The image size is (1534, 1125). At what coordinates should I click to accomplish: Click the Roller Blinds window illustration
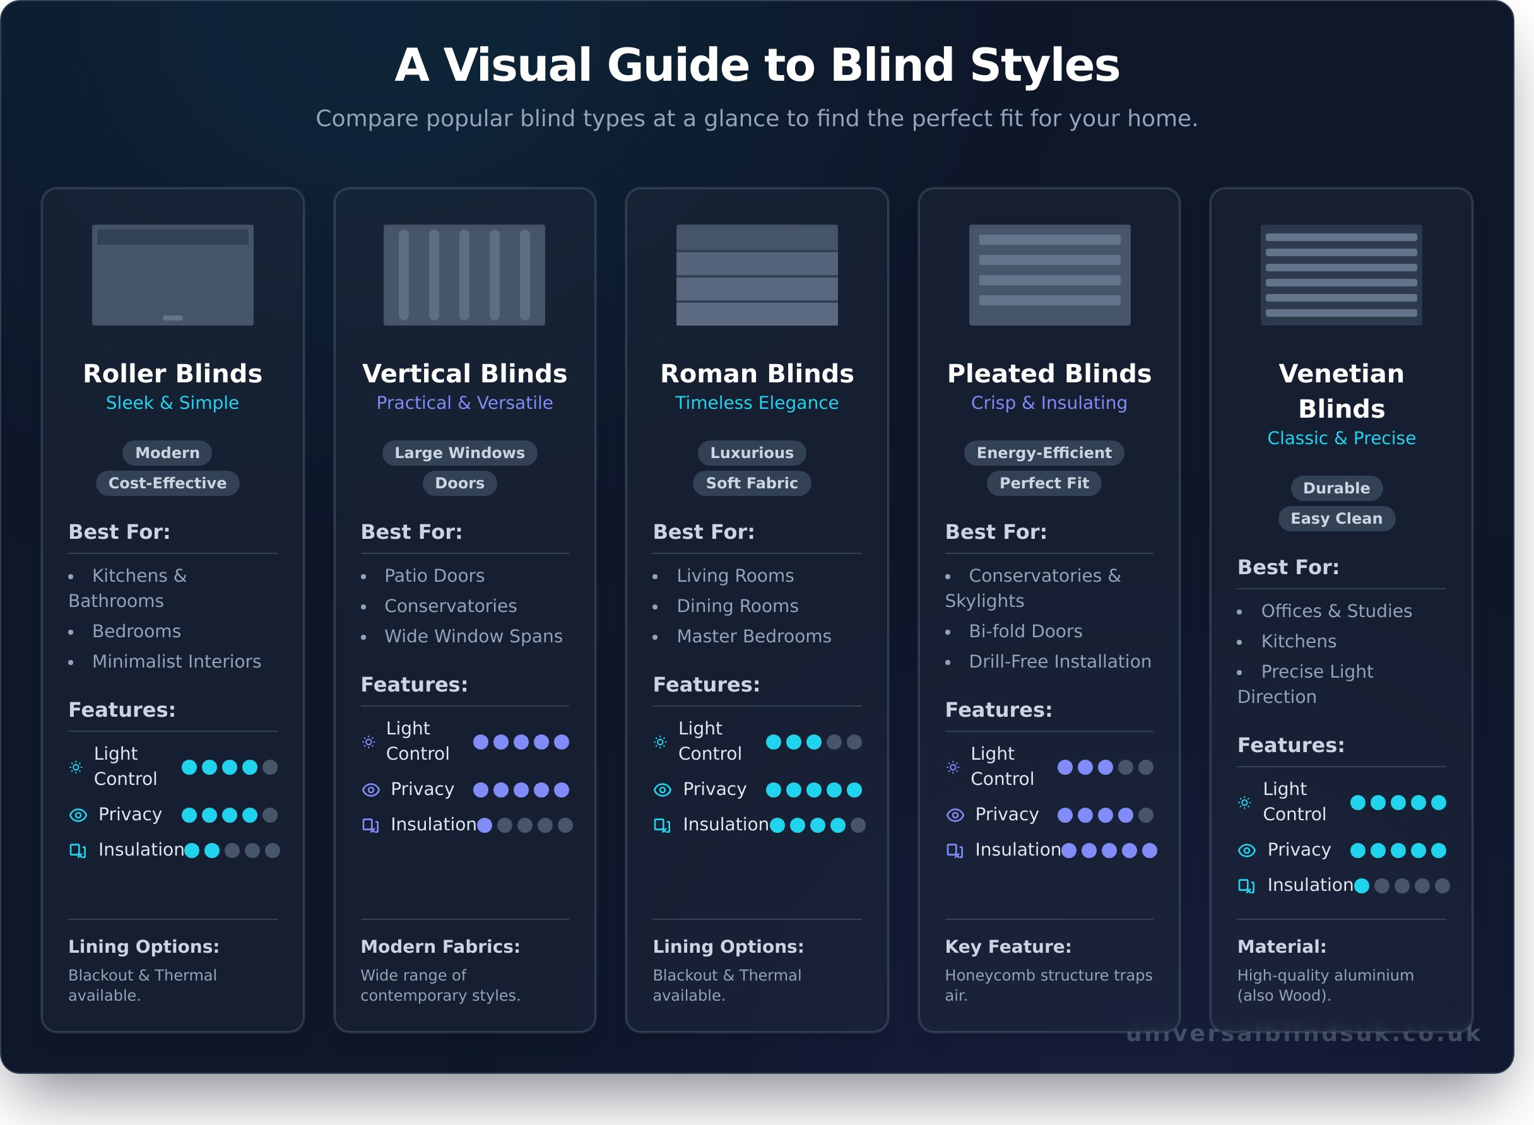pos(172,274)
